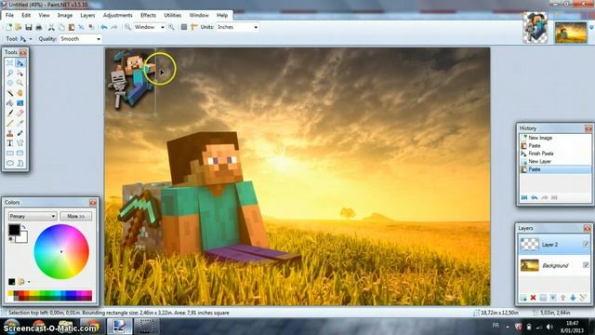Click the Zoom out magnifier icon
Image resolution: width=595 pixels, height=335 pixels.
[x=127, y=27]
